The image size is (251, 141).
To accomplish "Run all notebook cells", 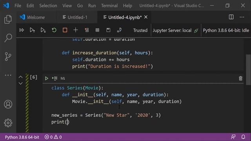I will 22,30.
